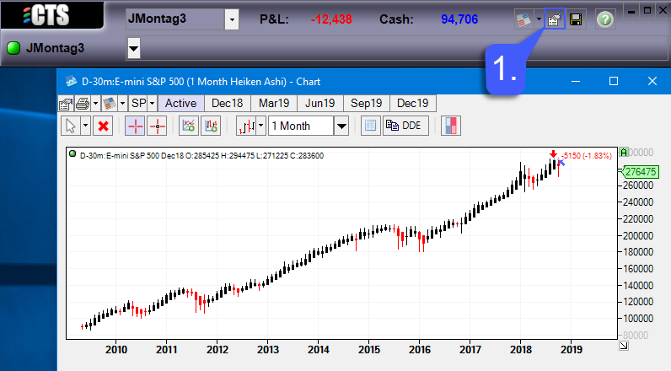Expand the printer options arrow

coord(95,104)
